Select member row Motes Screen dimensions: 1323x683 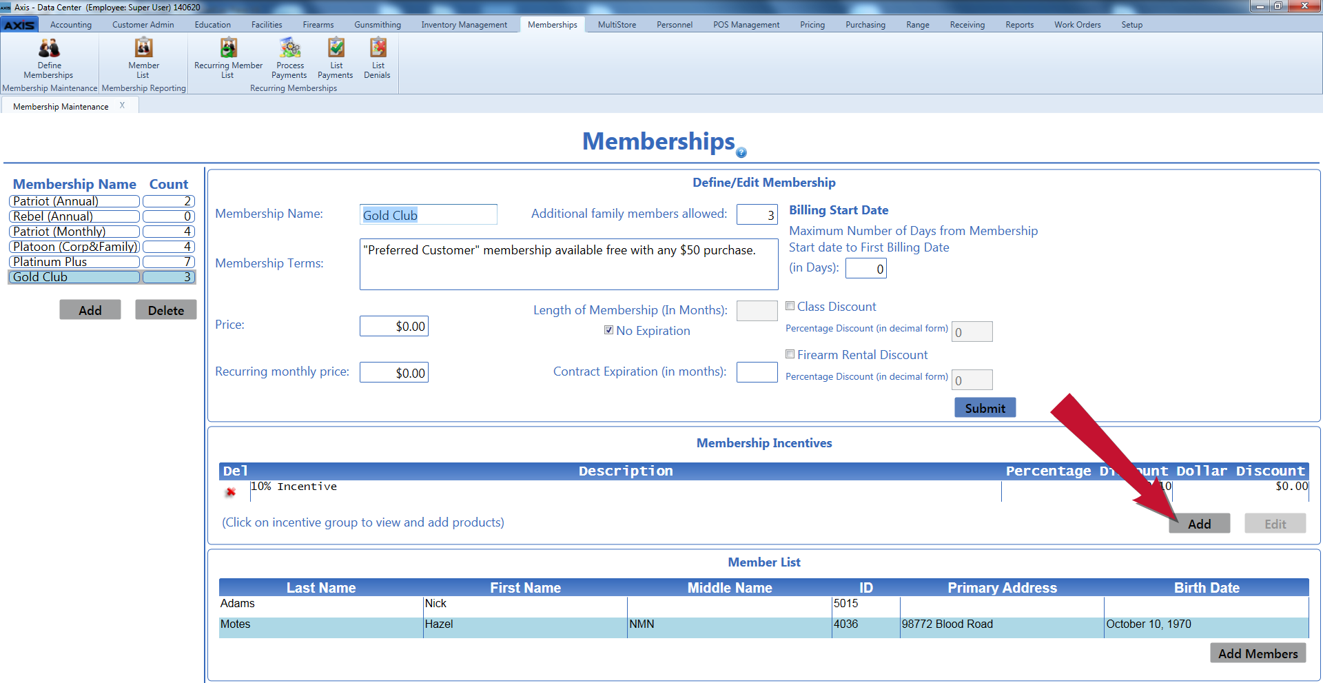764,627
